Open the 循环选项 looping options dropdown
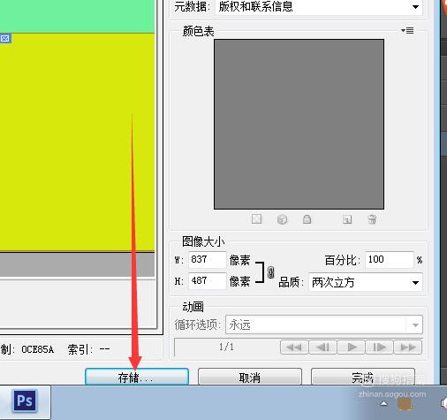 324,325
